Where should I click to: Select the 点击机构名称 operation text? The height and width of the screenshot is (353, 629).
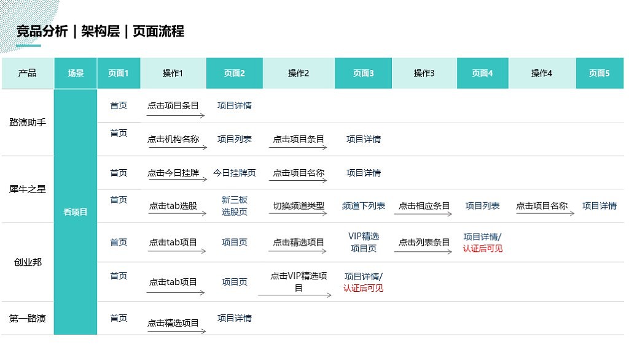tap(173, 139)
